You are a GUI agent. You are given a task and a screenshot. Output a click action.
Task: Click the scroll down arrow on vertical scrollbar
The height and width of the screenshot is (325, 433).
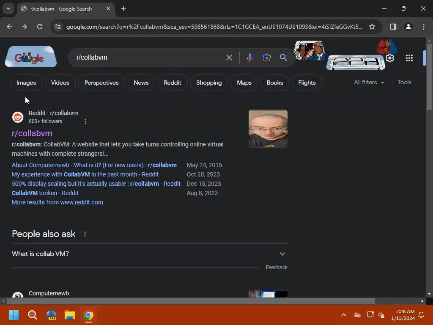(x=429, y=294)
